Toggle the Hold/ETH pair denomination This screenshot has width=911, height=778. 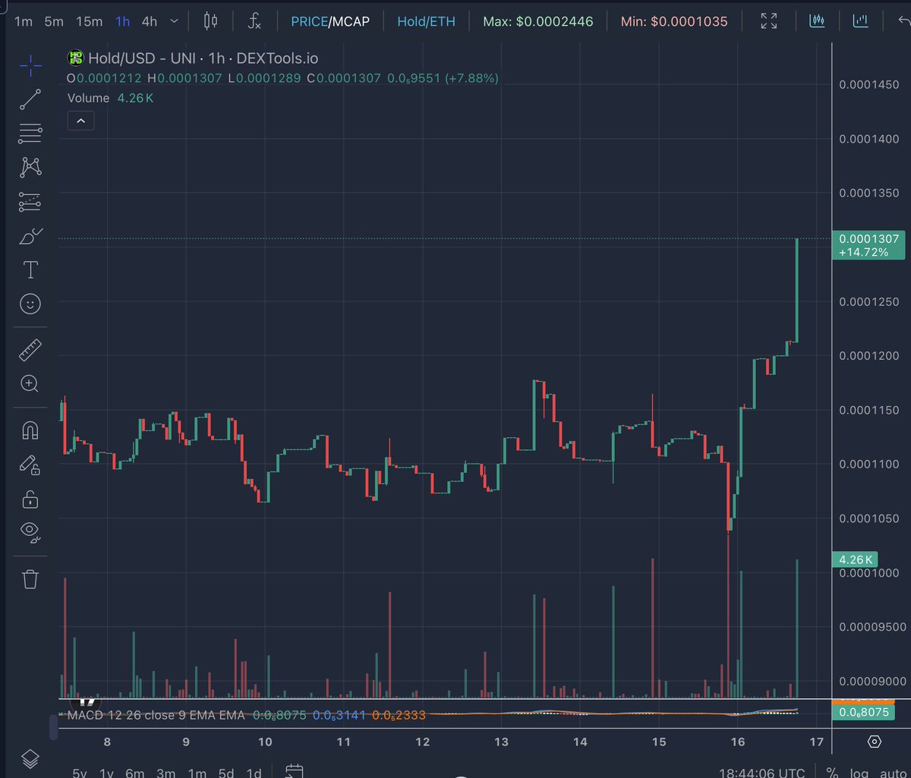pos(426,21)
